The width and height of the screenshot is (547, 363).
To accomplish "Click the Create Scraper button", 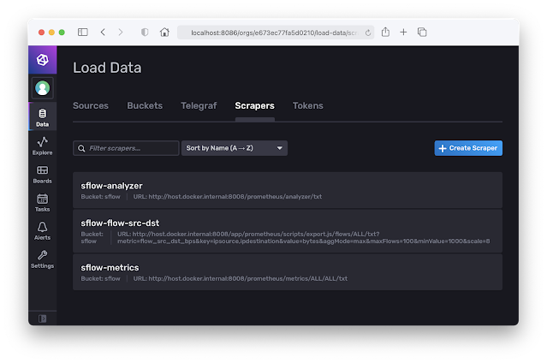I will tap(468, 148).
